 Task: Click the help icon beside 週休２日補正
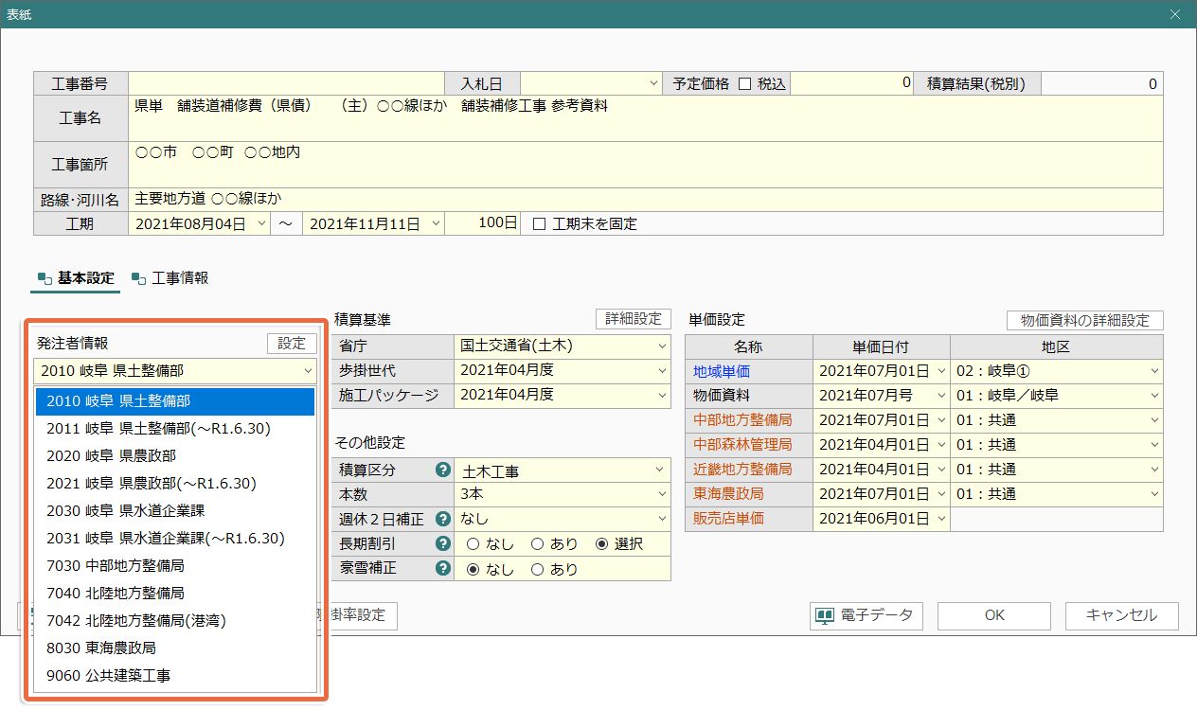pyautogui.click(x=441, y=519)
